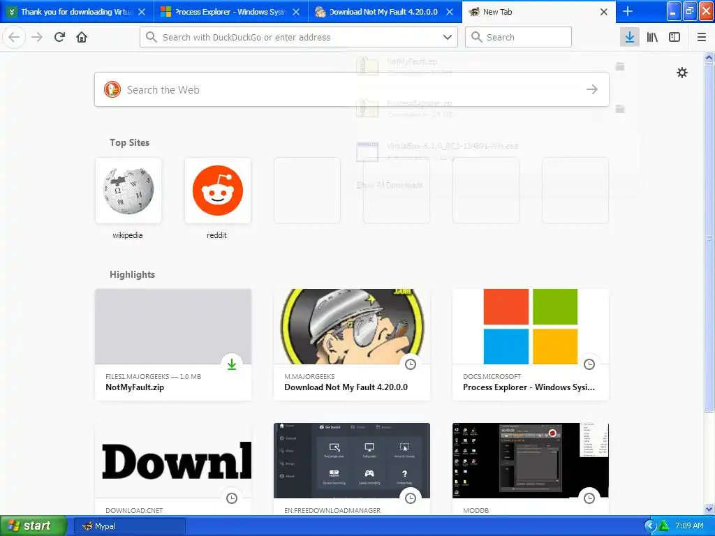Viewport: 715px width, 536px height.
Task: Click the green tray network icon
Action: pos(663,526)
